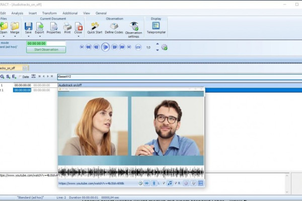Click the green timecode field 00:00:00:00

46,44
